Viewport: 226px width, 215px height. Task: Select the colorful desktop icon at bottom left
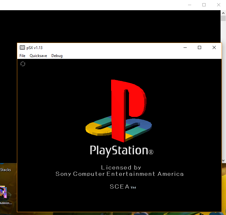[4, 192]
